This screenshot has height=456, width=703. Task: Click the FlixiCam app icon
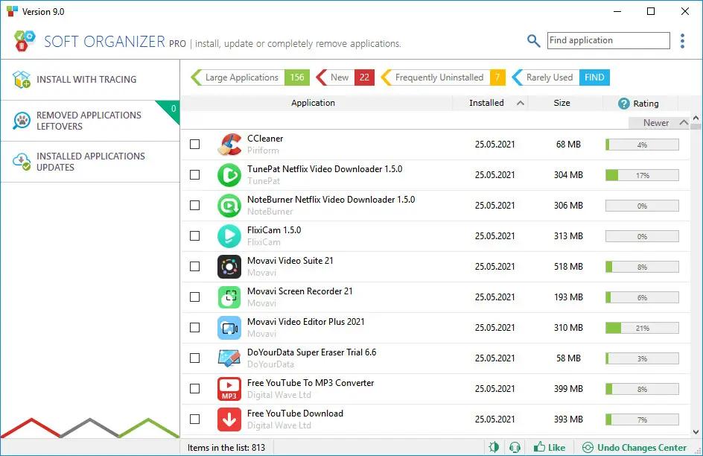[229, 236]
